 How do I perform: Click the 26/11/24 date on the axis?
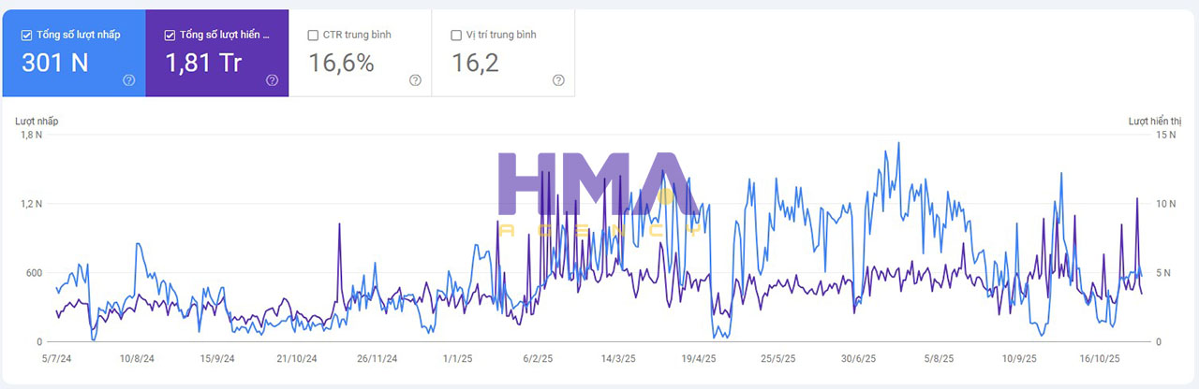tap(377, 358)
